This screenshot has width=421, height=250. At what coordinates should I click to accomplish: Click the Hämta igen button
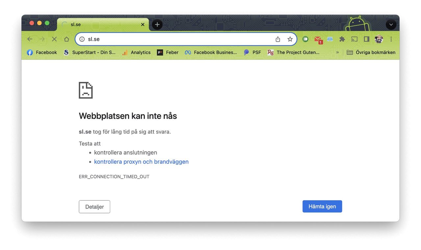point(322,206)
